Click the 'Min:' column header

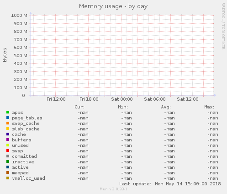click(123, 107)
